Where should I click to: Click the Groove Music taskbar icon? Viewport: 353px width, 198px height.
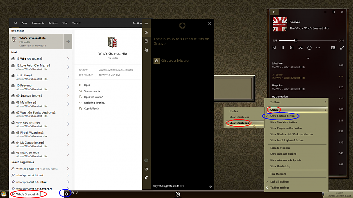click(177, 194)
